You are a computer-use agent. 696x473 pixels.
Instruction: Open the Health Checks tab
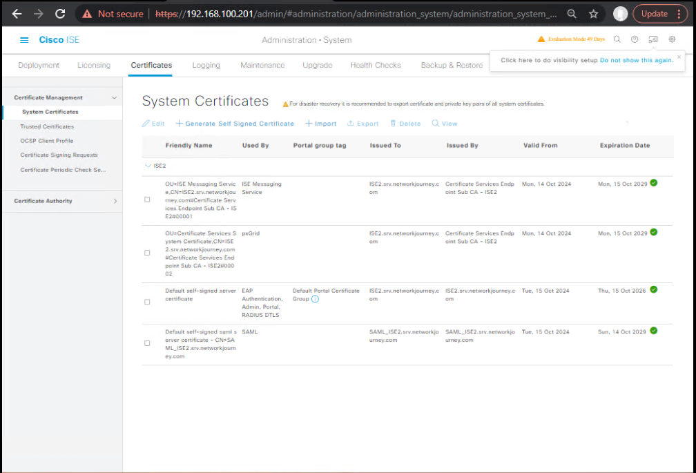tap(376, 65)
